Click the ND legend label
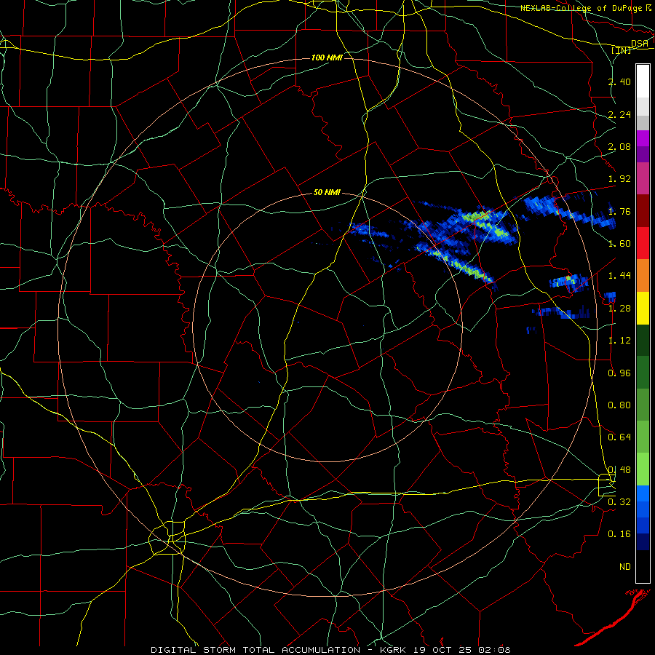The height and width of the screenshot is (655, 655). (625, 567)
